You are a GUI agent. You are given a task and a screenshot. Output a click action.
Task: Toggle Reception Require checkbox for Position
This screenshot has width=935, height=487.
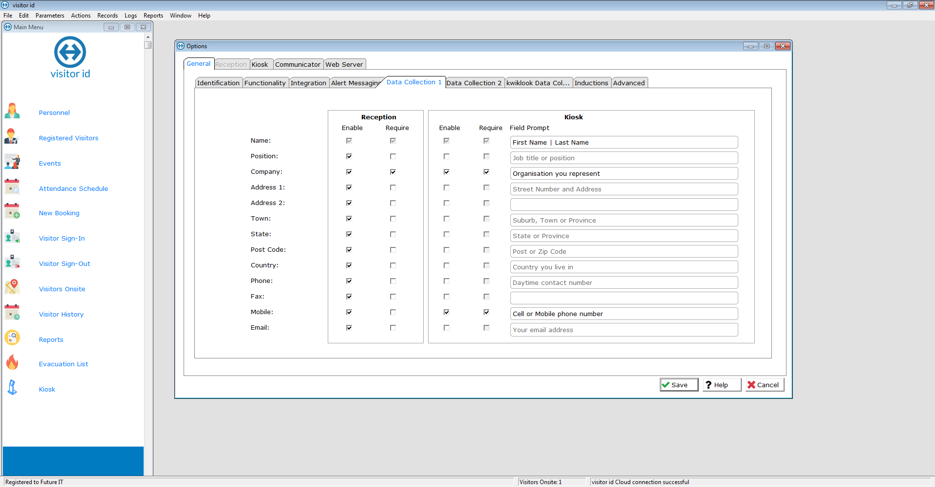tap(393, 156)
